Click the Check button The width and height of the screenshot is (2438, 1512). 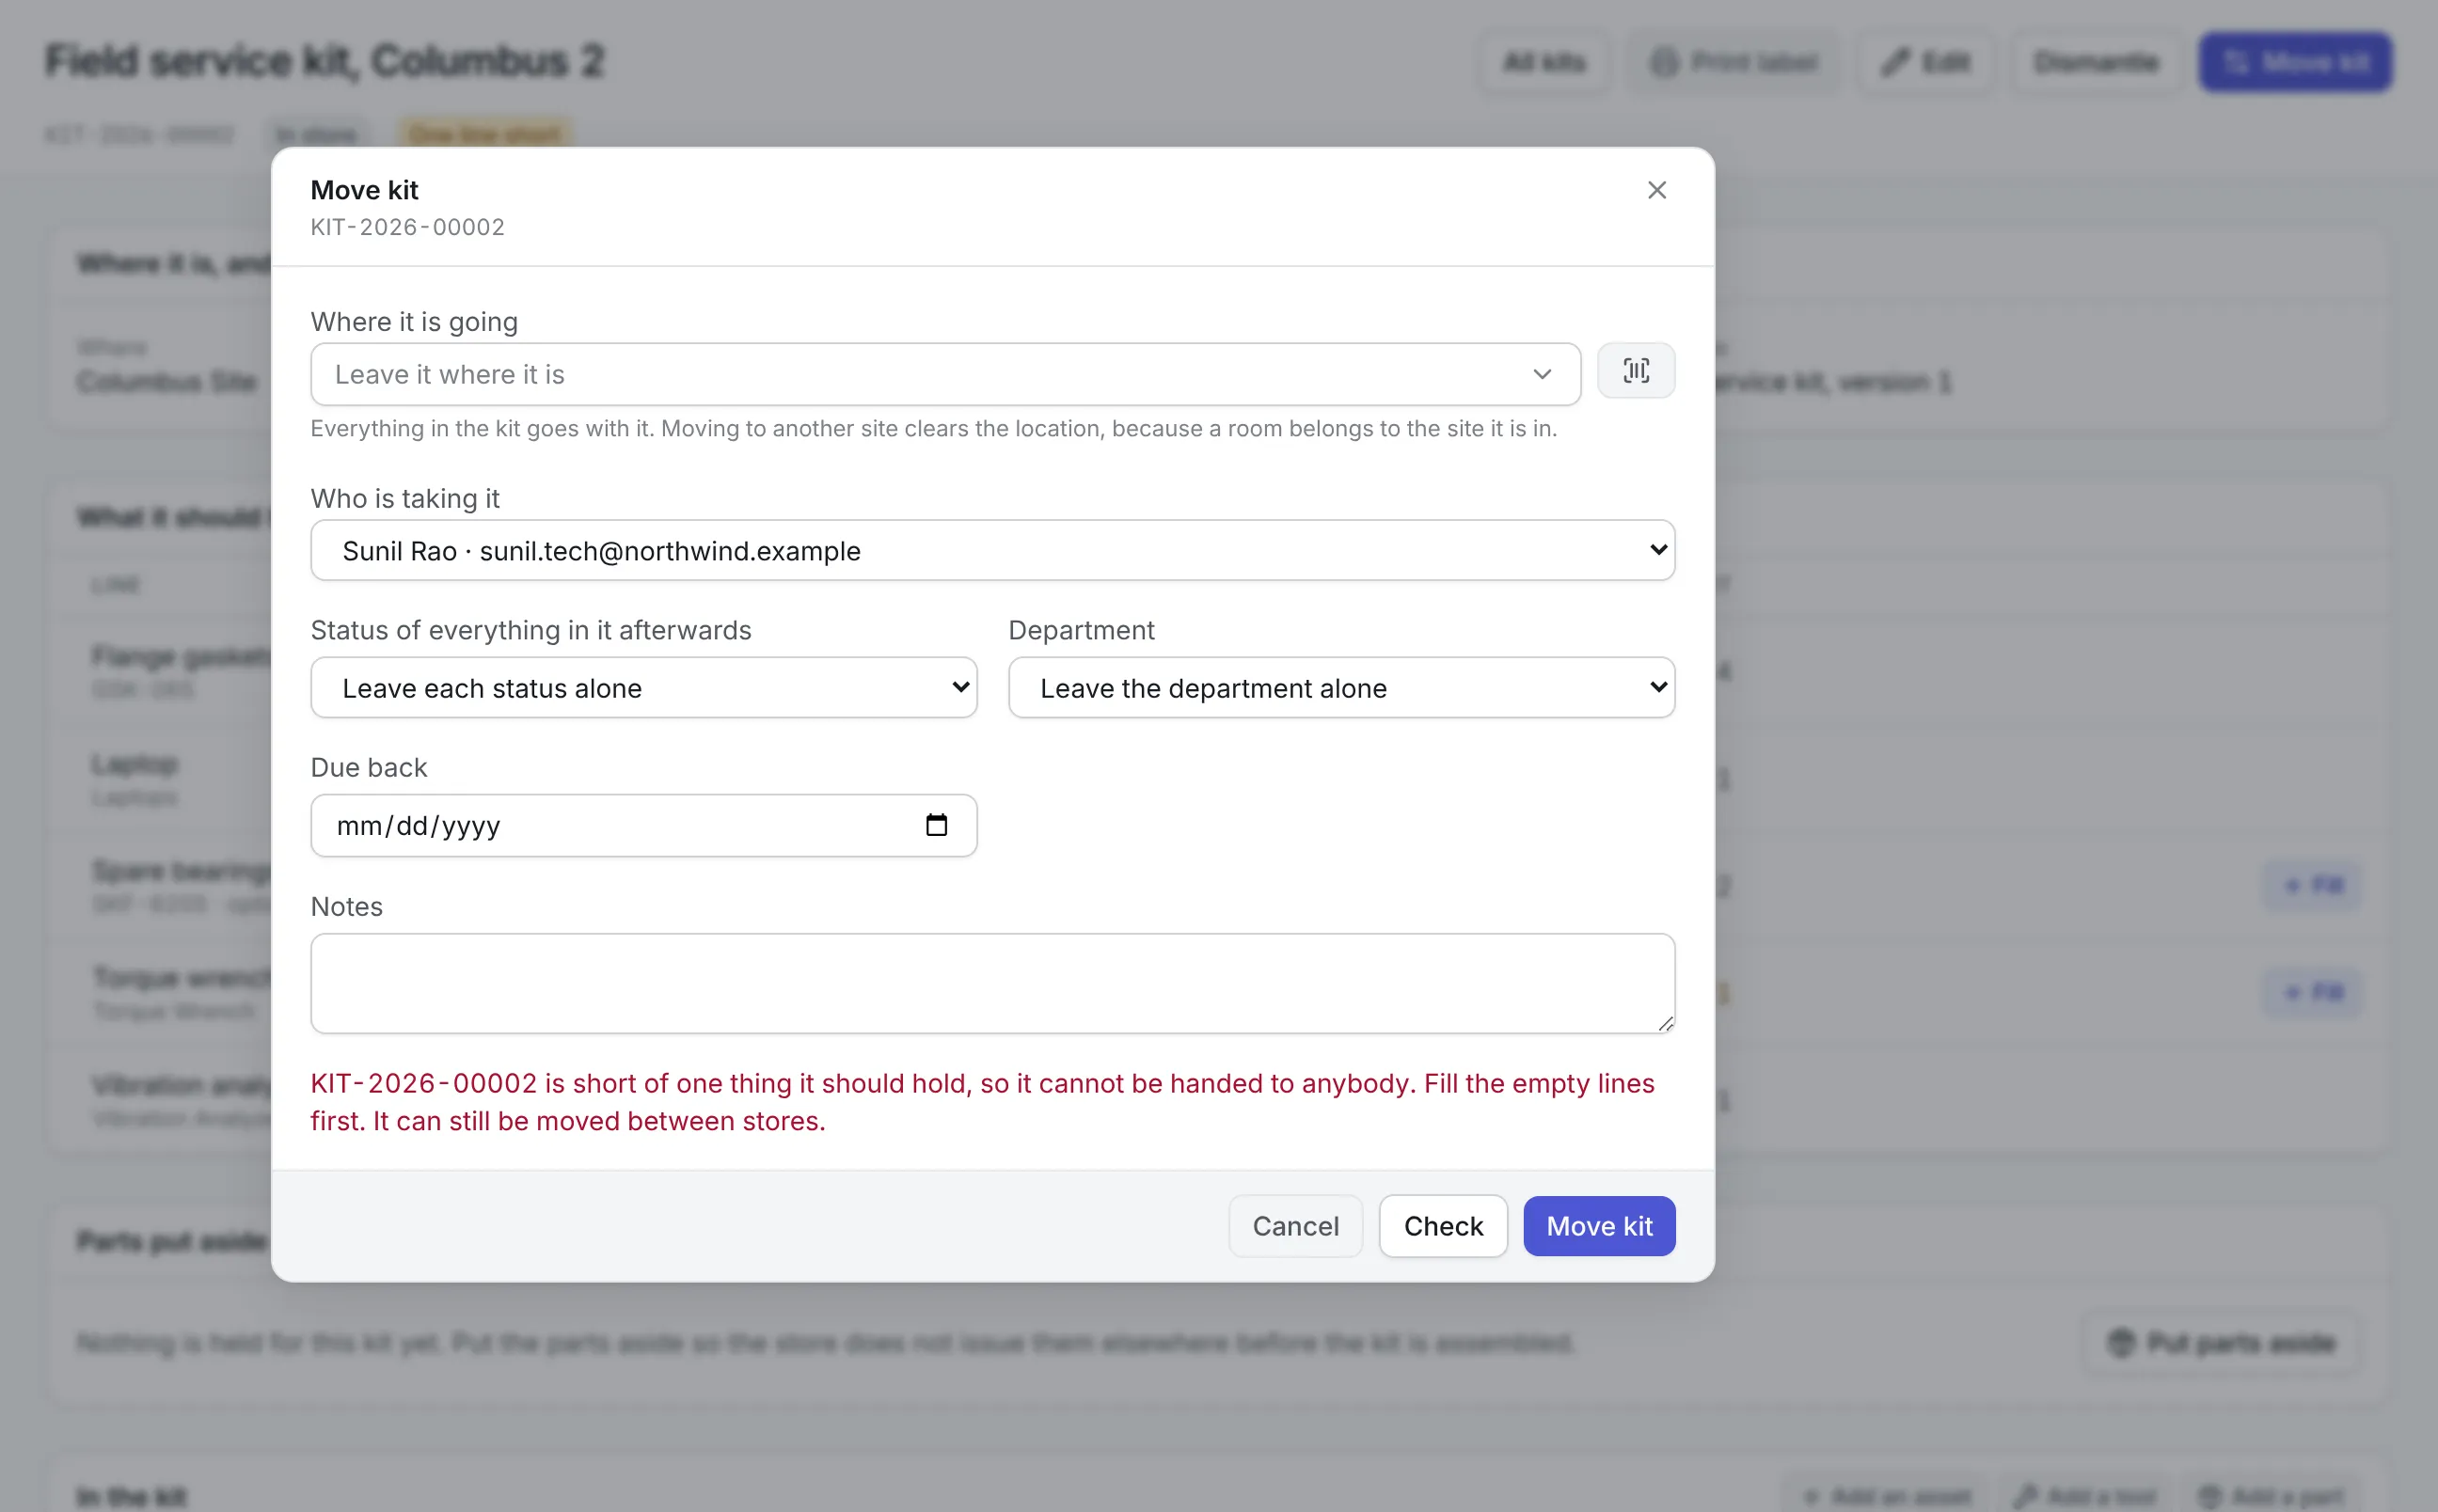pos(1443,1226)
